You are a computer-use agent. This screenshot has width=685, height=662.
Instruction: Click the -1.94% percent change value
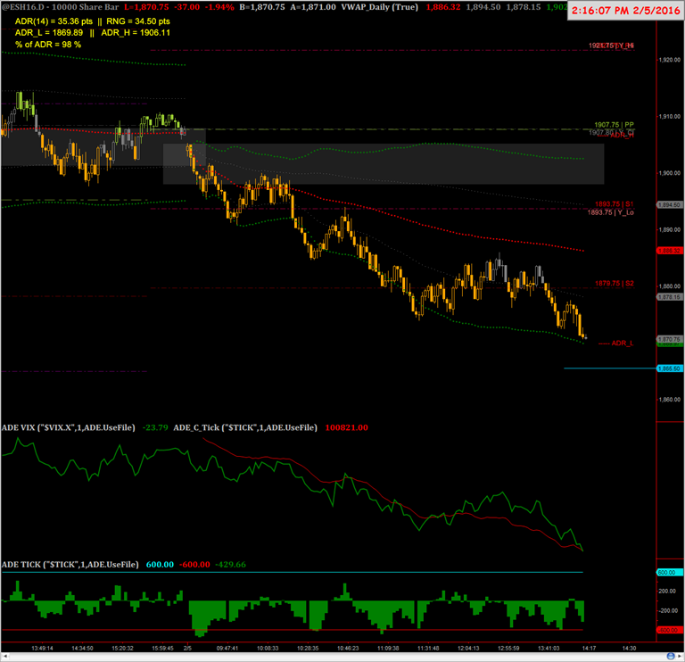(x=219, y=7)
